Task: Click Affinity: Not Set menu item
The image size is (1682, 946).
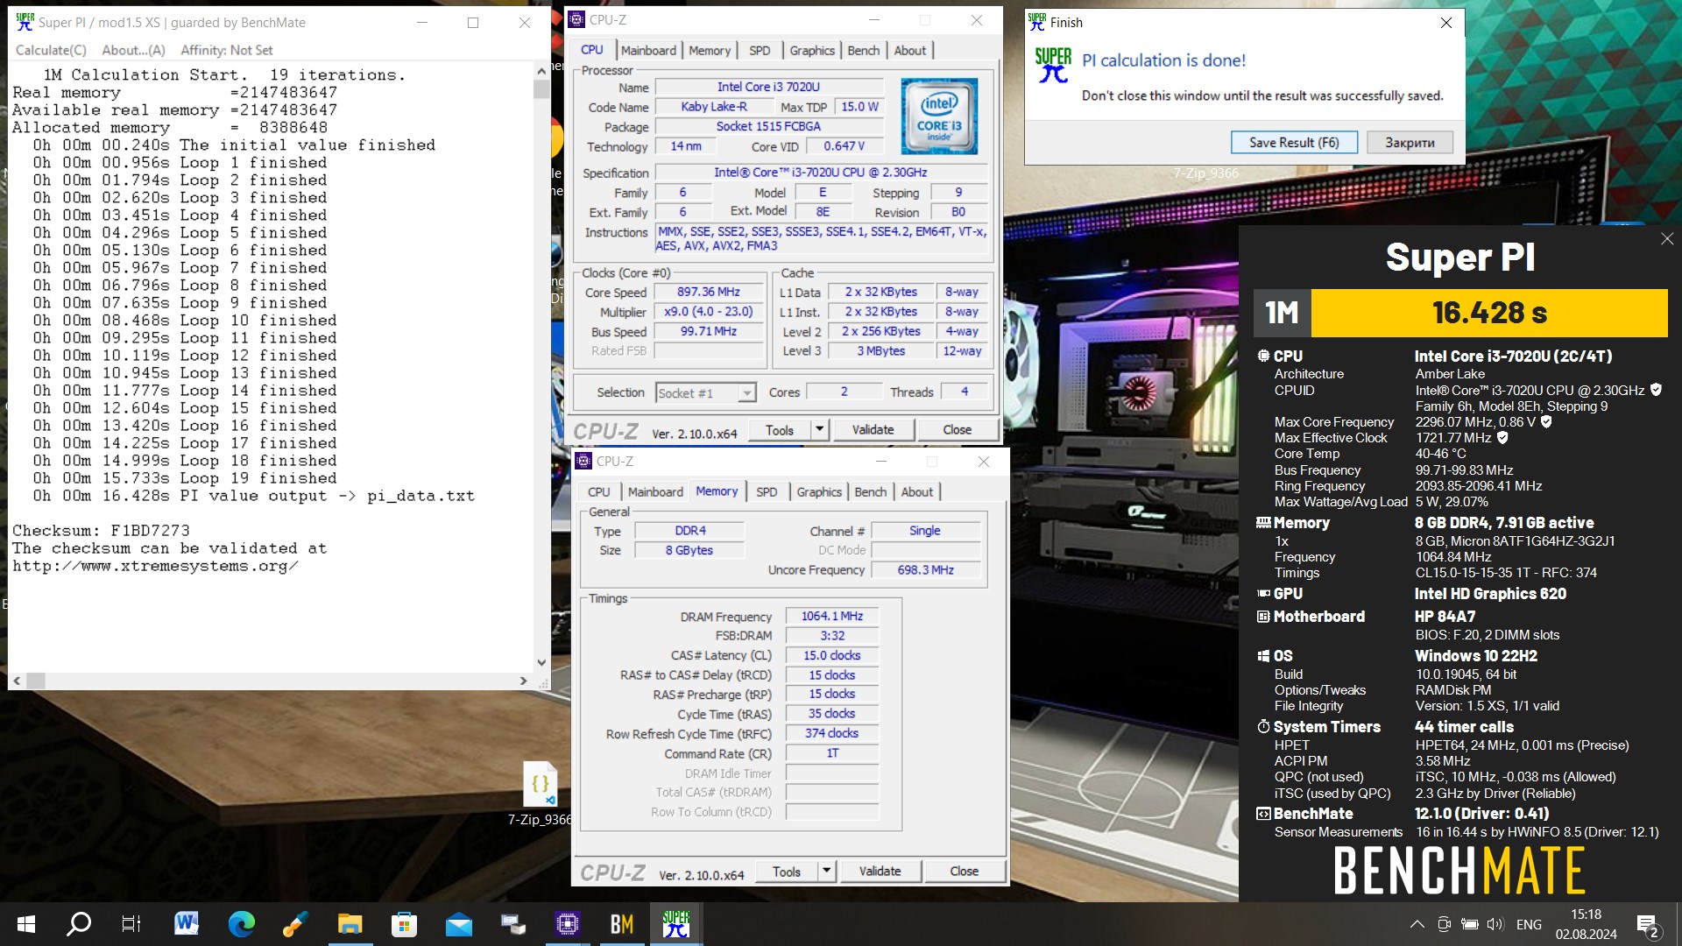Action: point(226,50)
